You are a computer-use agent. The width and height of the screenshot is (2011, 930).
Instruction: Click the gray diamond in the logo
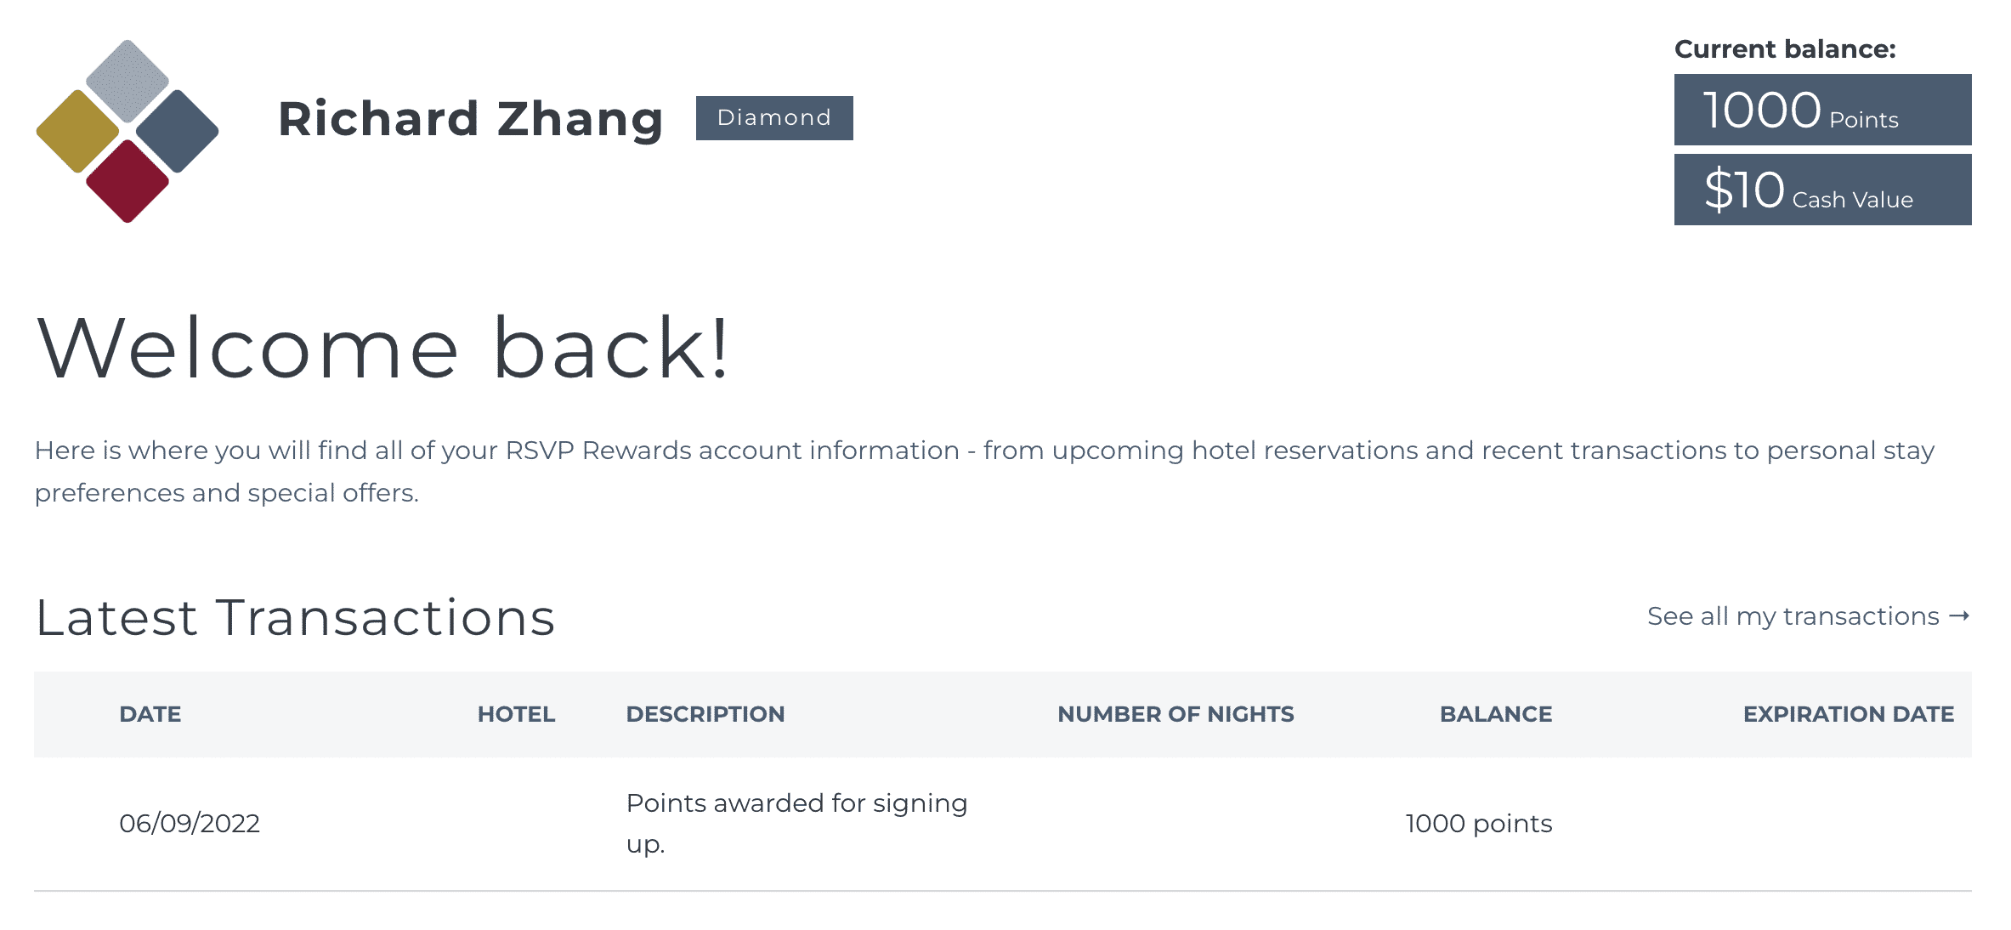click(x=127, y=81)
